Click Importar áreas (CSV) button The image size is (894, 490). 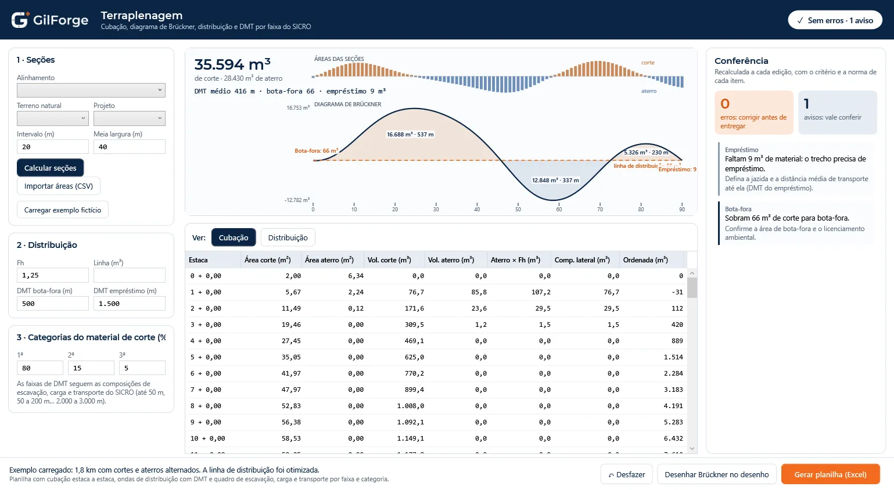click(x=59, y=186)
